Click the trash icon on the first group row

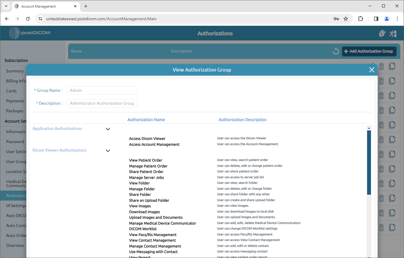tap(381, 66)
